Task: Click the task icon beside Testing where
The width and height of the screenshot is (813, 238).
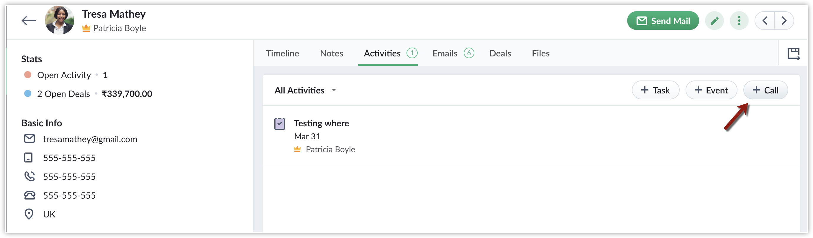Action: (279, 124)
